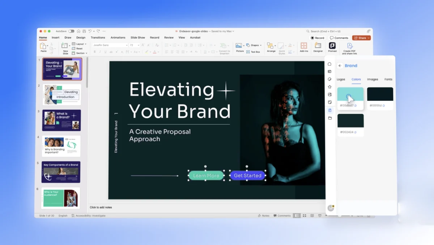Open the Premast add-in icon

[332, 46]
